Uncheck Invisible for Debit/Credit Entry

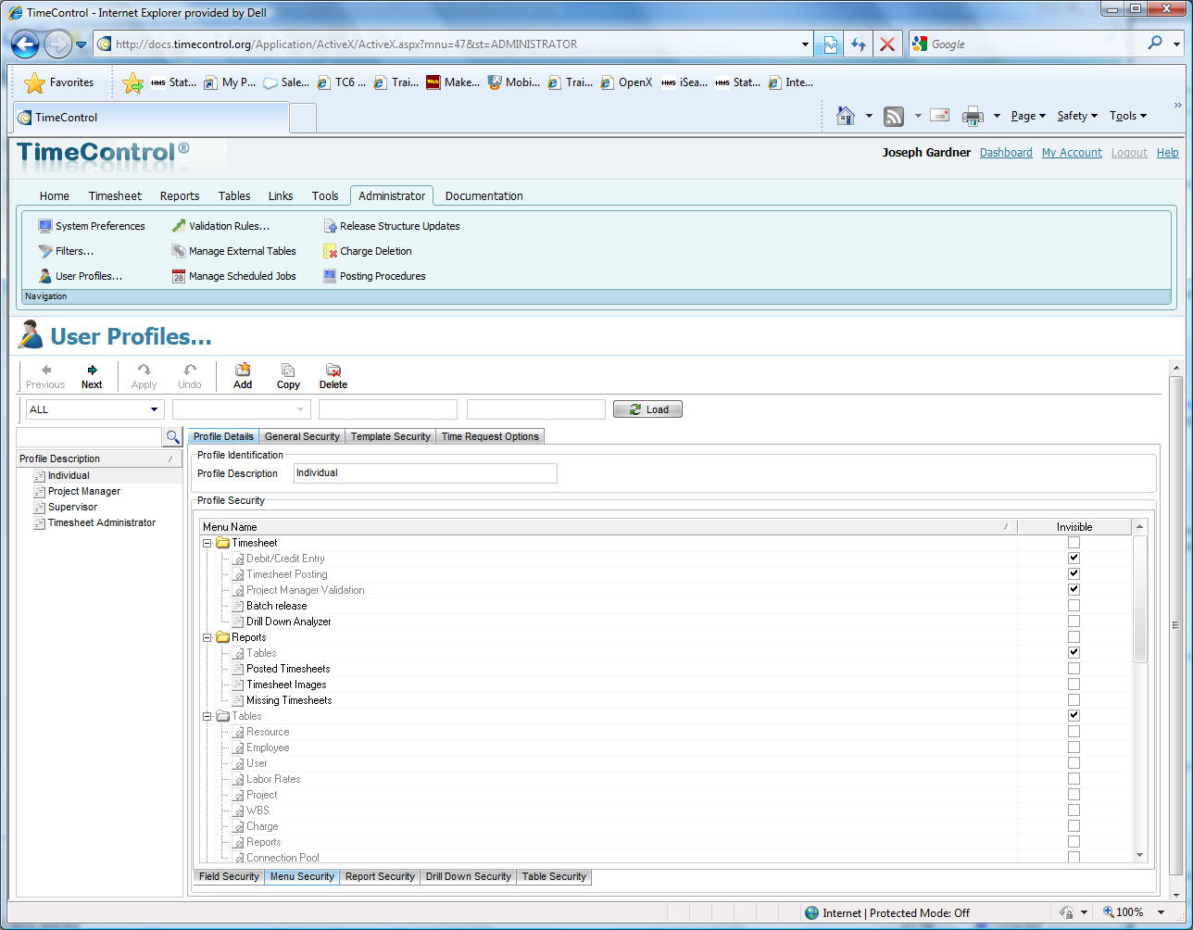point(1074,558)
